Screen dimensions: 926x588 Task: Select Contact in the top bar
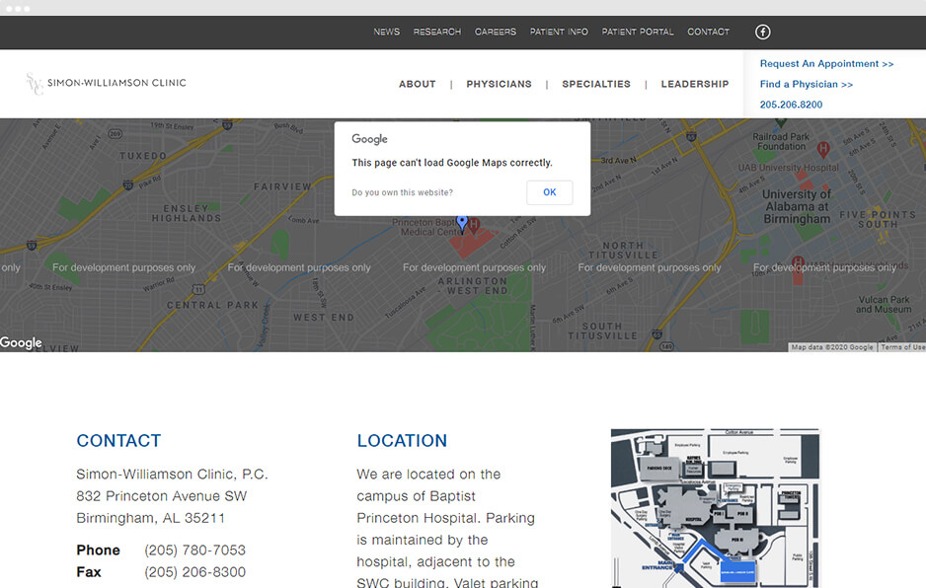click(x=708, y=32)
